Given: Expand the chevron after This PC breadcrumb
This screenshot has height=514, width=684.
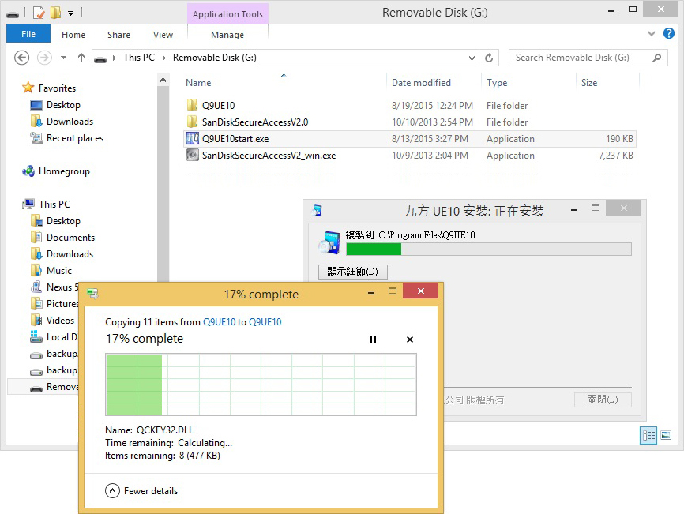Looking at the screenshot, I should 164,58.
